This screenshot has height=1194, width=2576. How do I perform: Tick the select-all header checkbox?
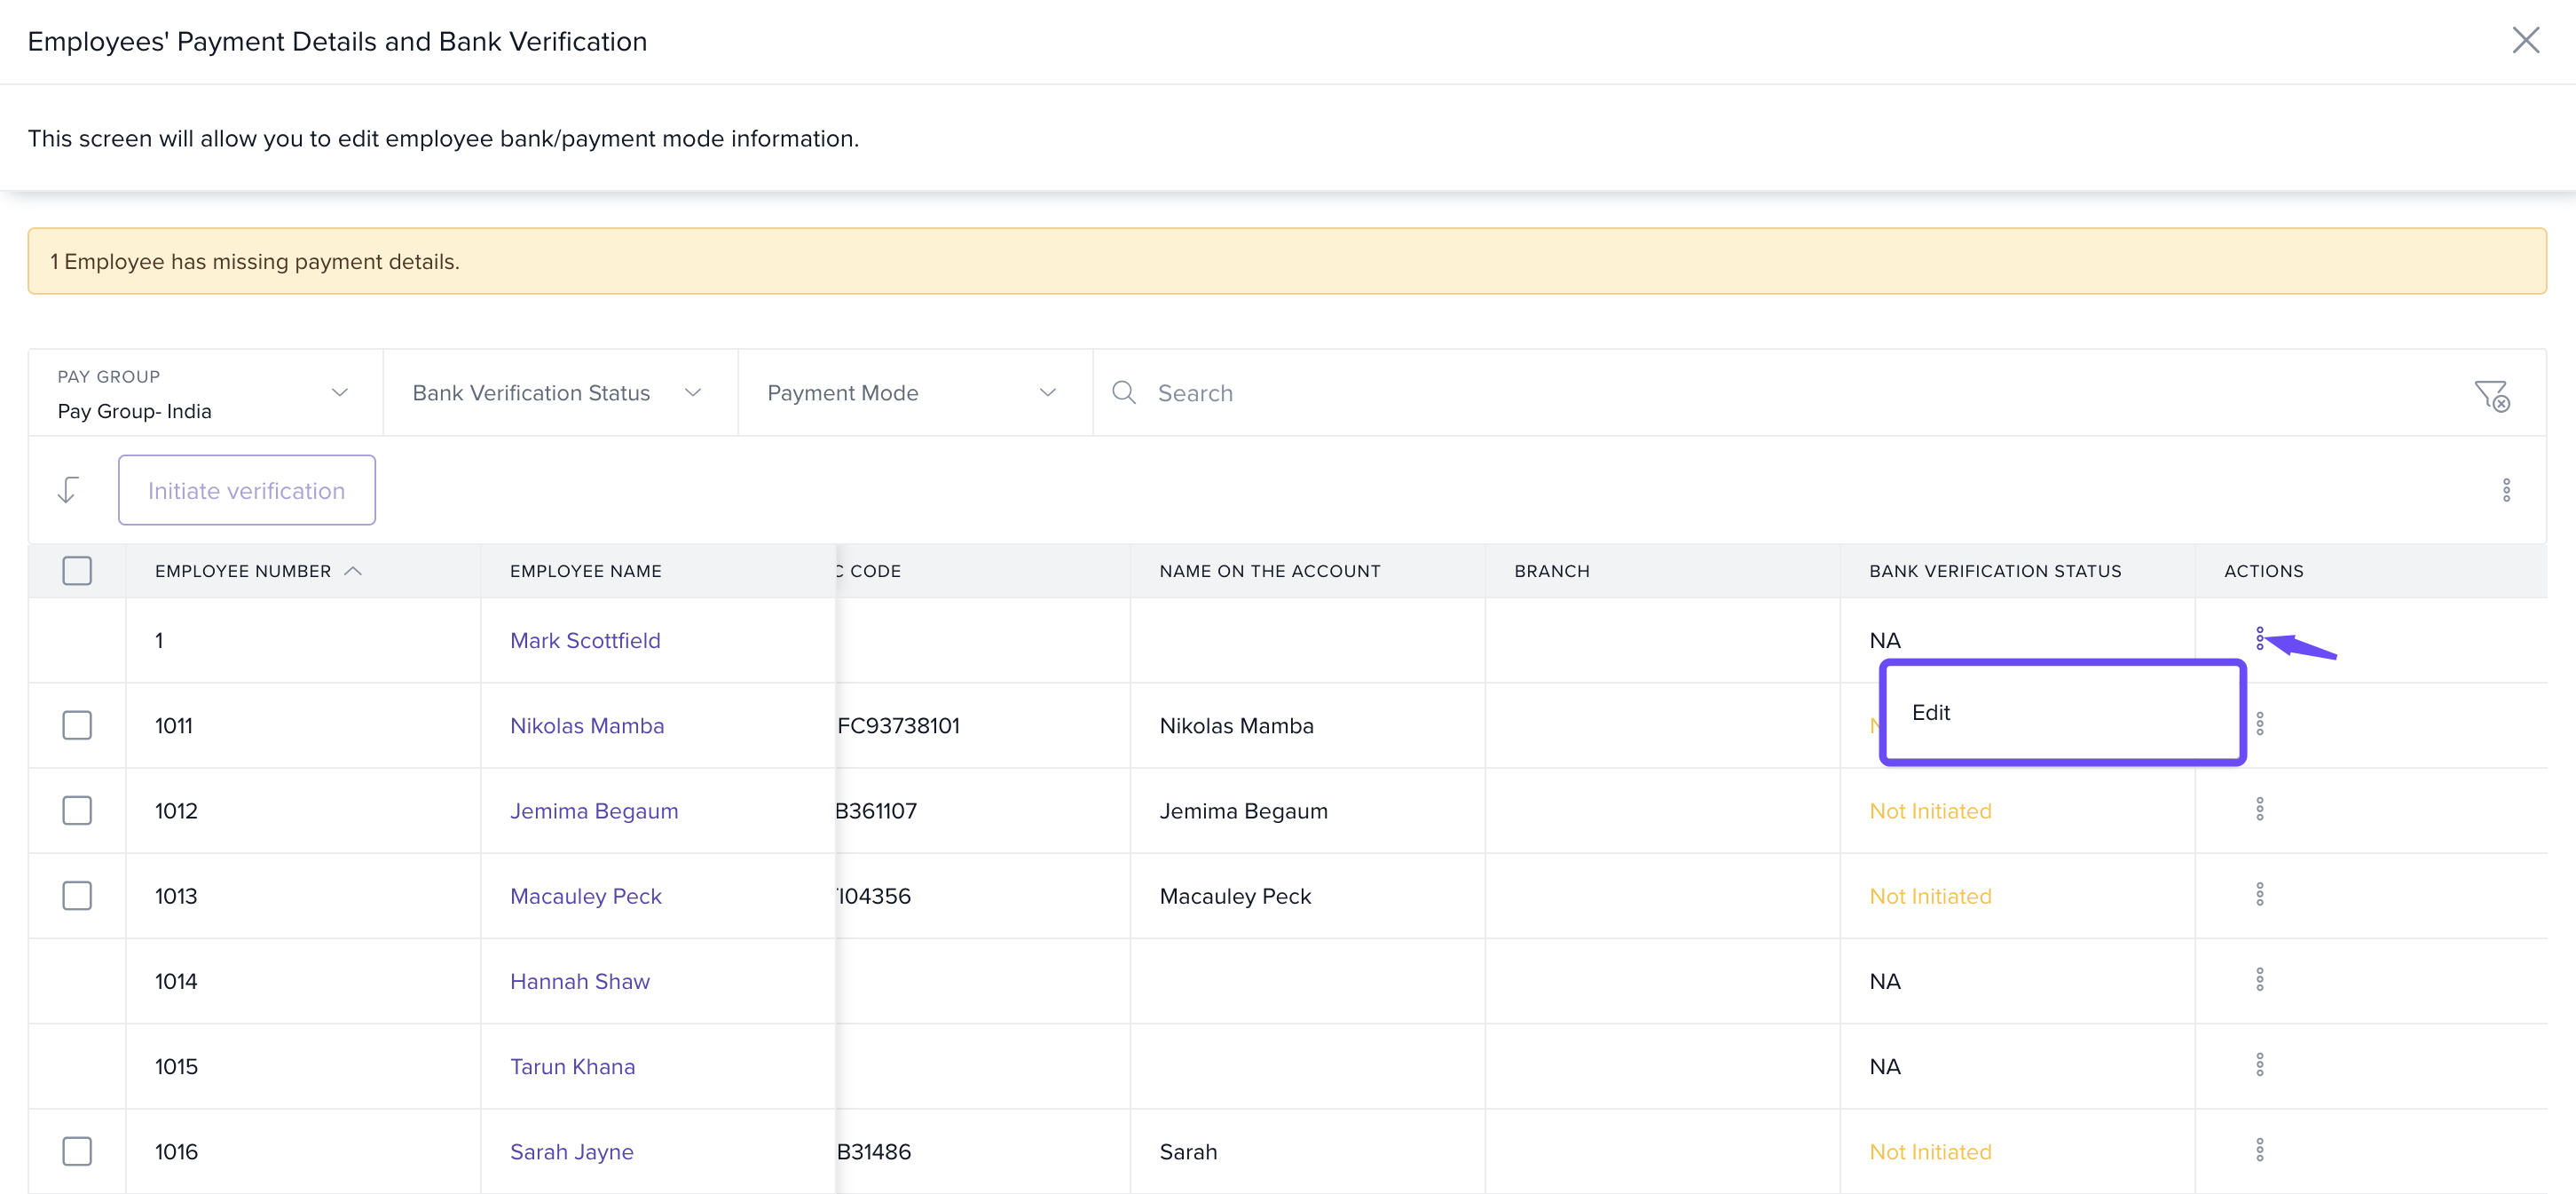point(77,571)
